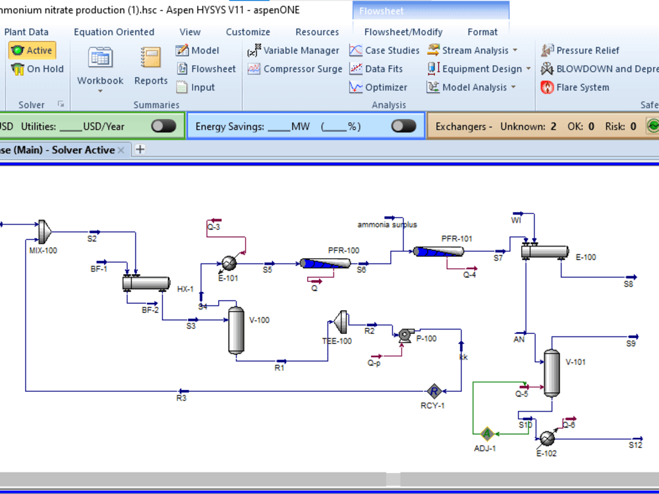
Task: Select the PFR-100 reactor
Action: [326, 263]
